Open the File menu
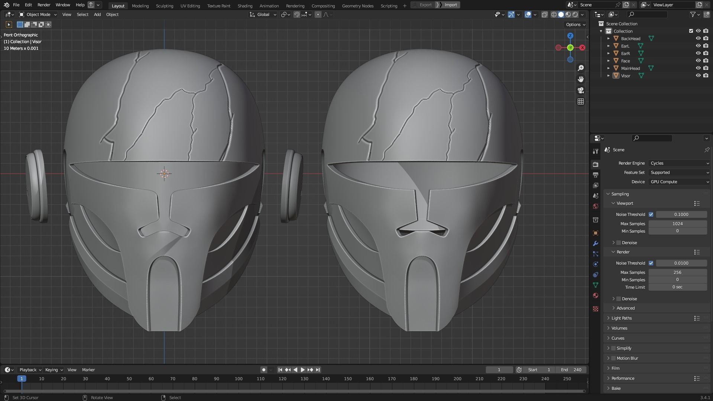The height and width of the screenshot is (401, 713). (x=16, y=5)
